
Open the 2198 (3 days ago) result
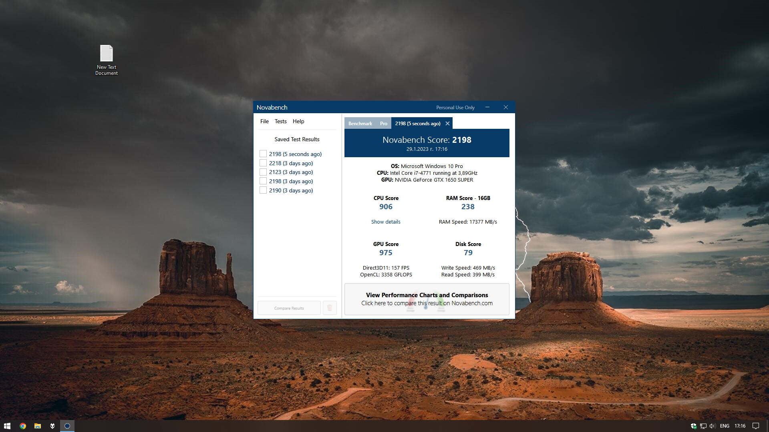point(291,181)
